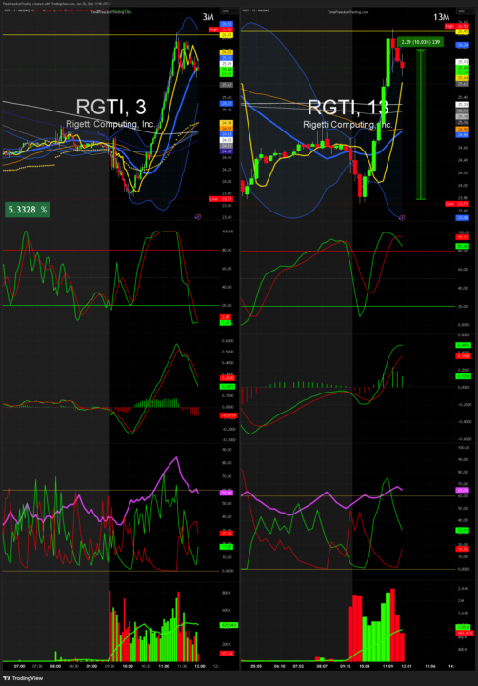Click the purple event marker icon in the 3M chart
The image size is (478, 686).
(x=198, y=216)
